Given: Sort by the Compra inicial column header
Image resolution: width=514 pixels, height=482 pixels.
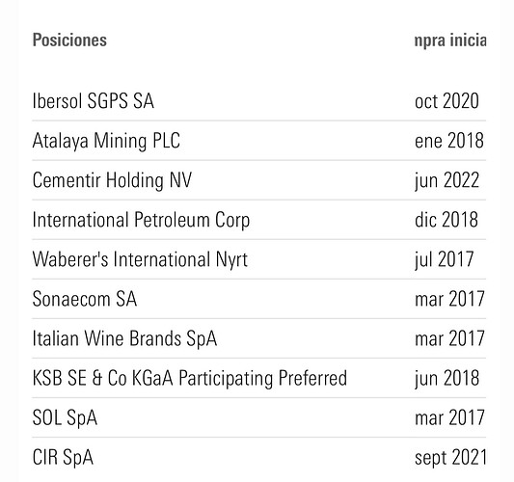Looking at the screenshot, I should [450, 40].
